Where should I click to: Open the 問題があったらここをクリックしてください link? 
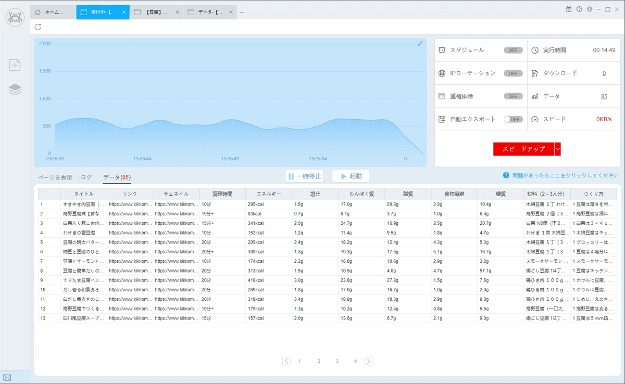pyautogui.click(x=566, y=175)
